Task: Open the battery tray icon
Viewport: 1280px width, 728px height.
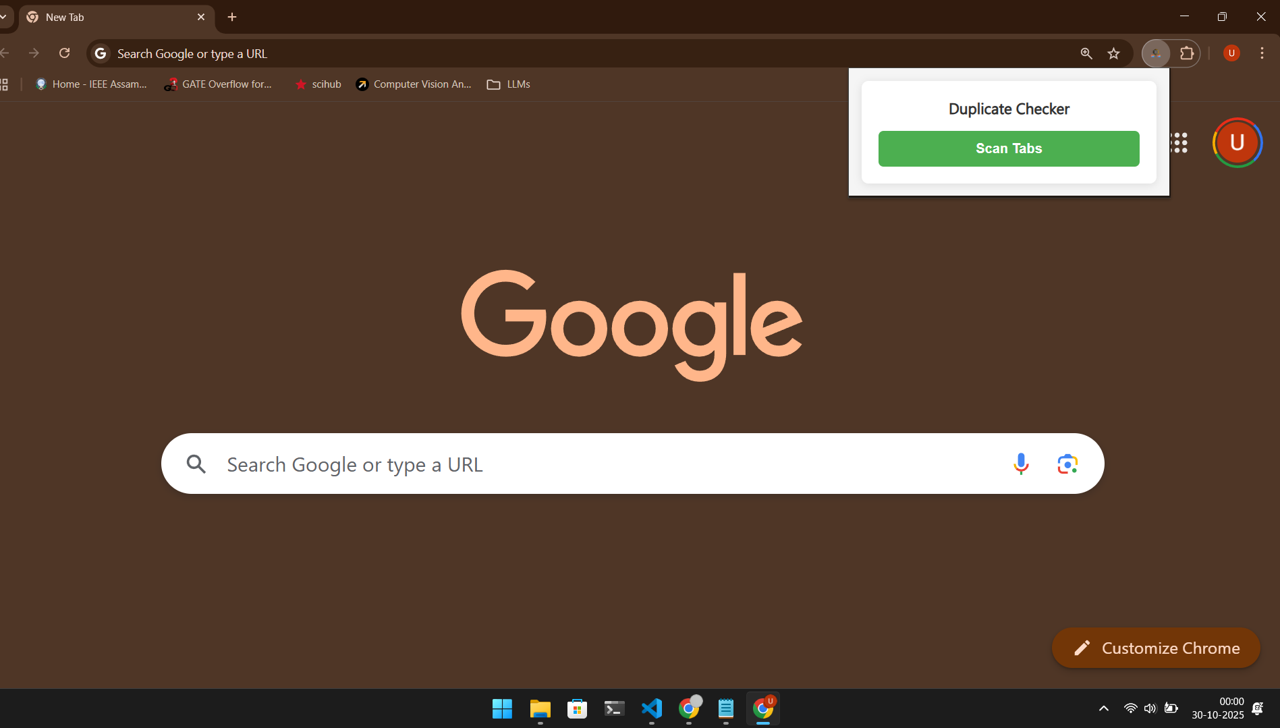Action: click(1171, 708)
